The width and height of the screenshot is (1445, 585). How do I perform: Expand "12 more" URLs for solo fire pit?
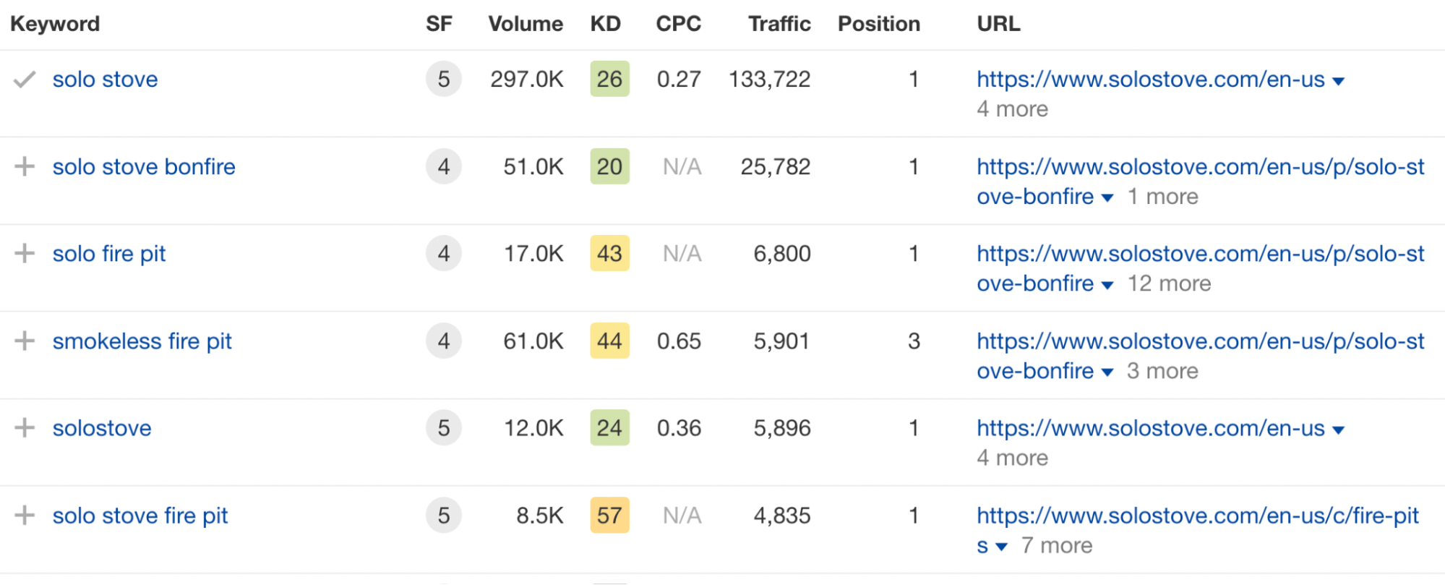tap(1169, 283)
